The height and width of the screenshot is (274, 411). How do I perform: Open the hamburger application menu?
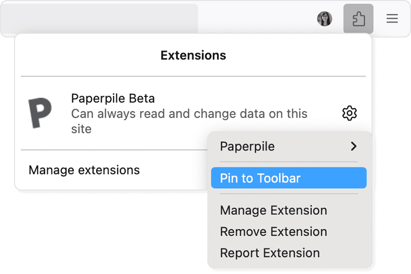pos(392,19)
